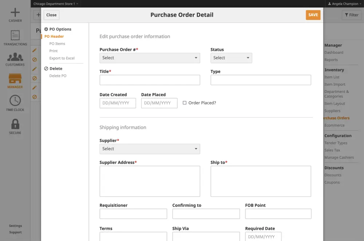364x241 pixels.
Task: Open the Chicago Department Store 1 menu
Action: pyautogui.click(x=56, y=4)
